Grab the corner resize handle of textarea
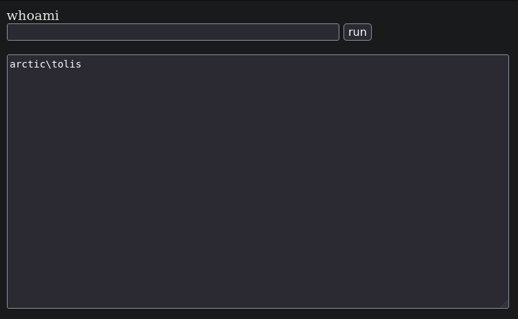Viewport: 518px width, 319px height. [x=504, y=304]
